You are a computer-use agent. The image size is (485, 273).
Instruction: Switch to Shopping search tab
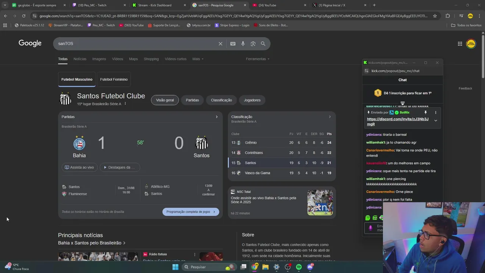pyautogui.click(x=151, y=59)
